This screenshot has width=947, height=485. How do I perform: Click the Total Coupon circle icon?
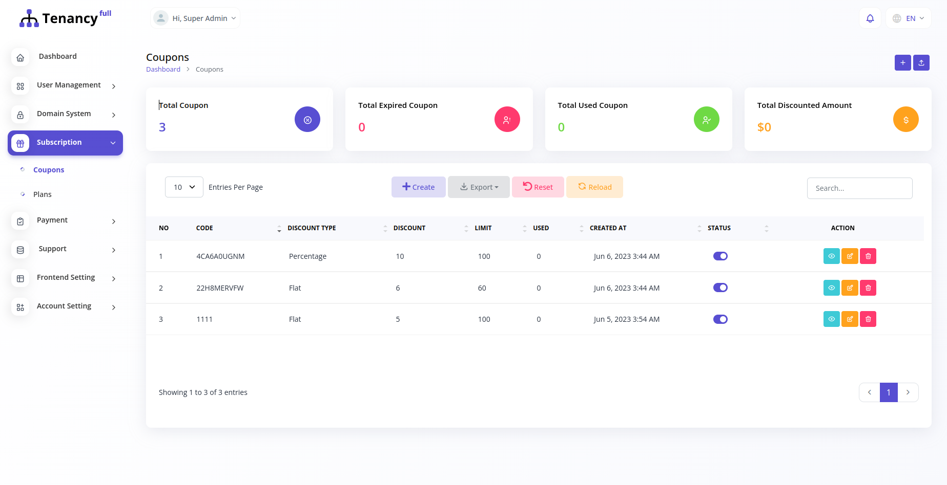(x=307, y=119)
